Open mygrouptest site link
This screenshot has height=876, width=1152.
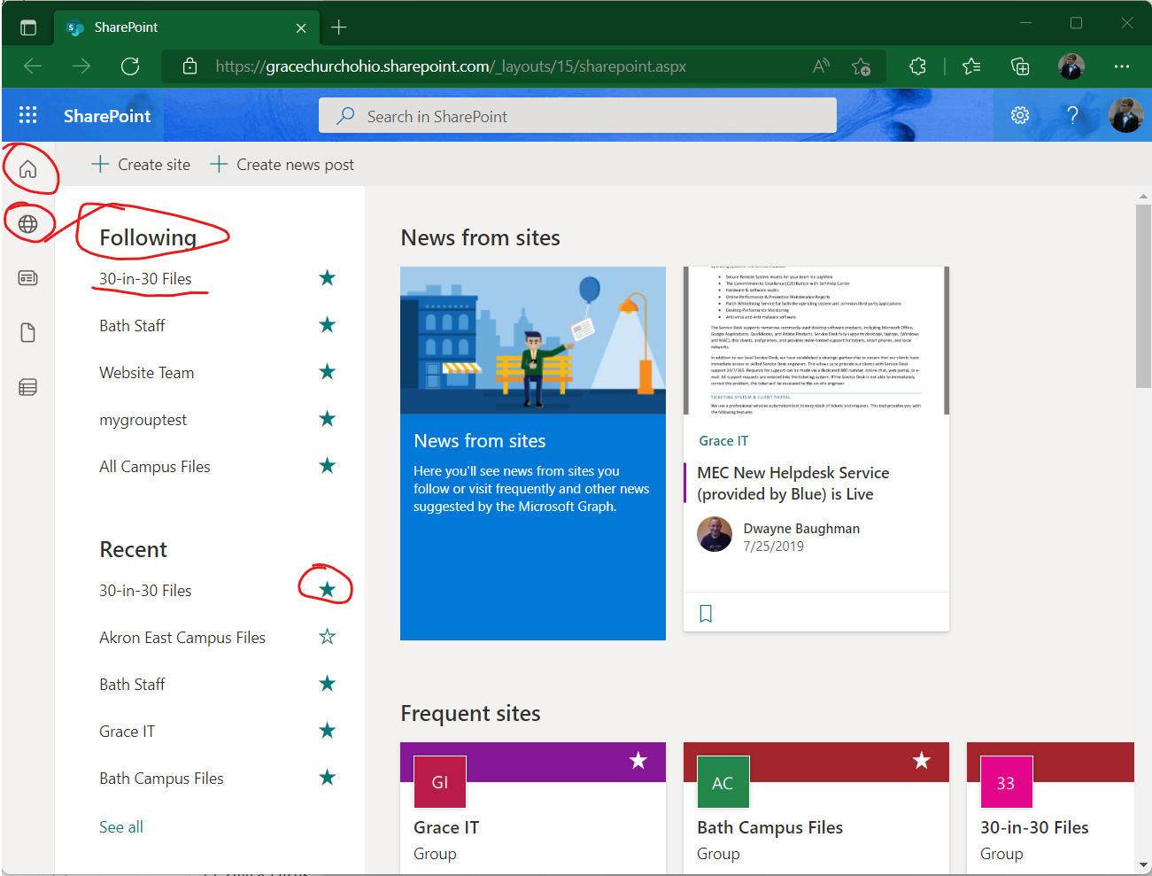point(143,420)
